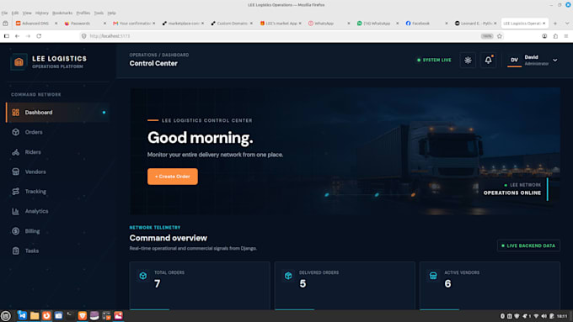Click the DV user avatar
Viewport: 573px width, 322px height.
click(514, 61)
